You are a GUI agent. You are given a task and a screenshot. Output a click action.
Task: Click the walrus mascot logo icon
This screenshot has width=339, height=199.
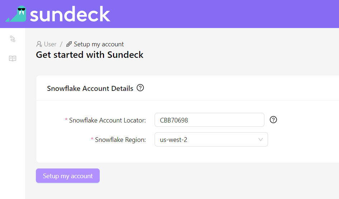(x=16, y=14)
